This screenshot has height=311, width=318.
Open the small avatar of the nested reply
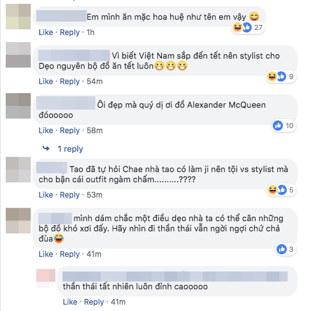tap(46, 278)
